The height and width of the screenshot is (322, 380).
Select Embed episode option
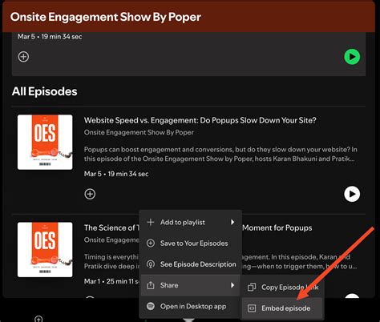283,308
